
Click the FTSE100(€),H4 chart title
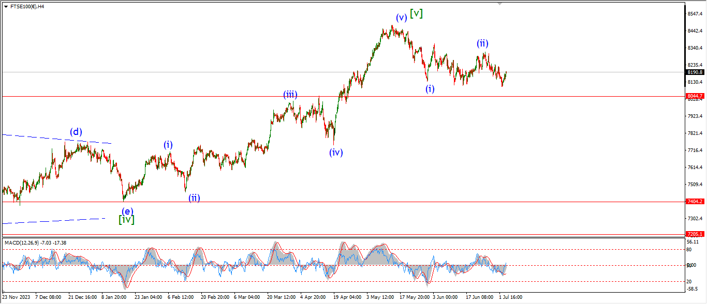pos(27,7)
